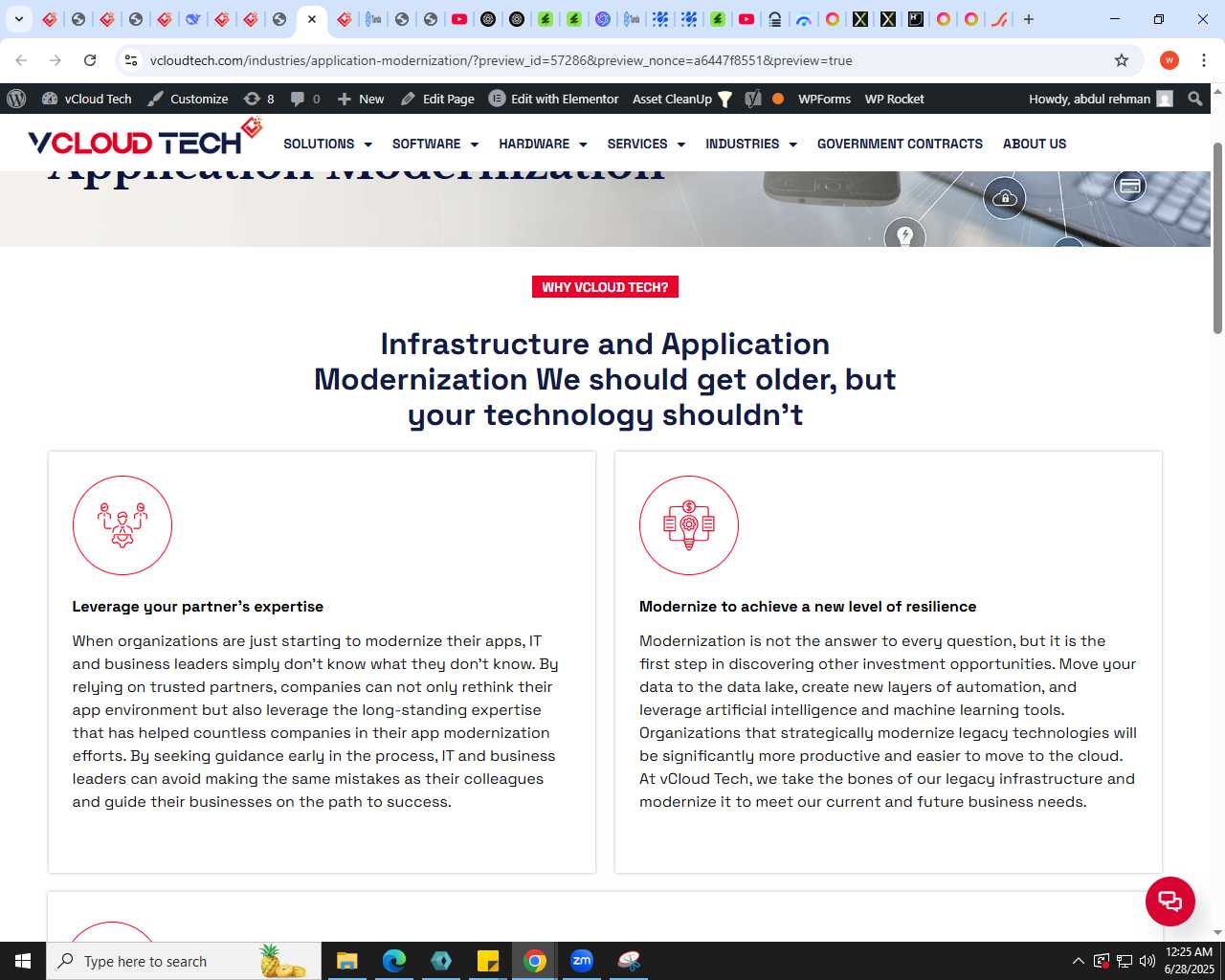The height and width of the screenshot is (980, 1225).
Task: Click the partner's expertise circle icon
Action: pos(122,525)
